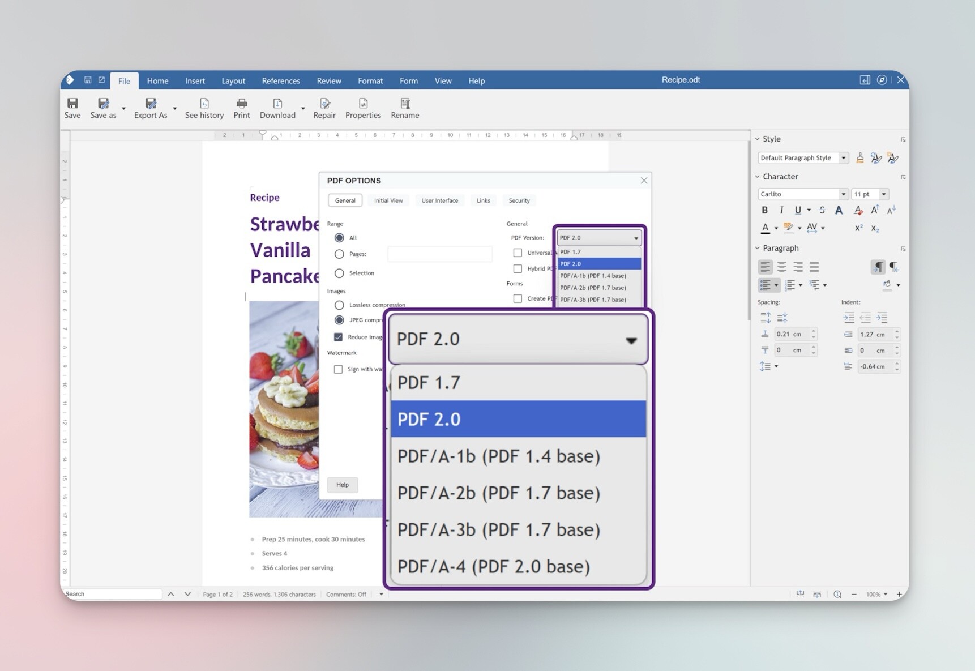Click the Help button in PDF Options

342,485
